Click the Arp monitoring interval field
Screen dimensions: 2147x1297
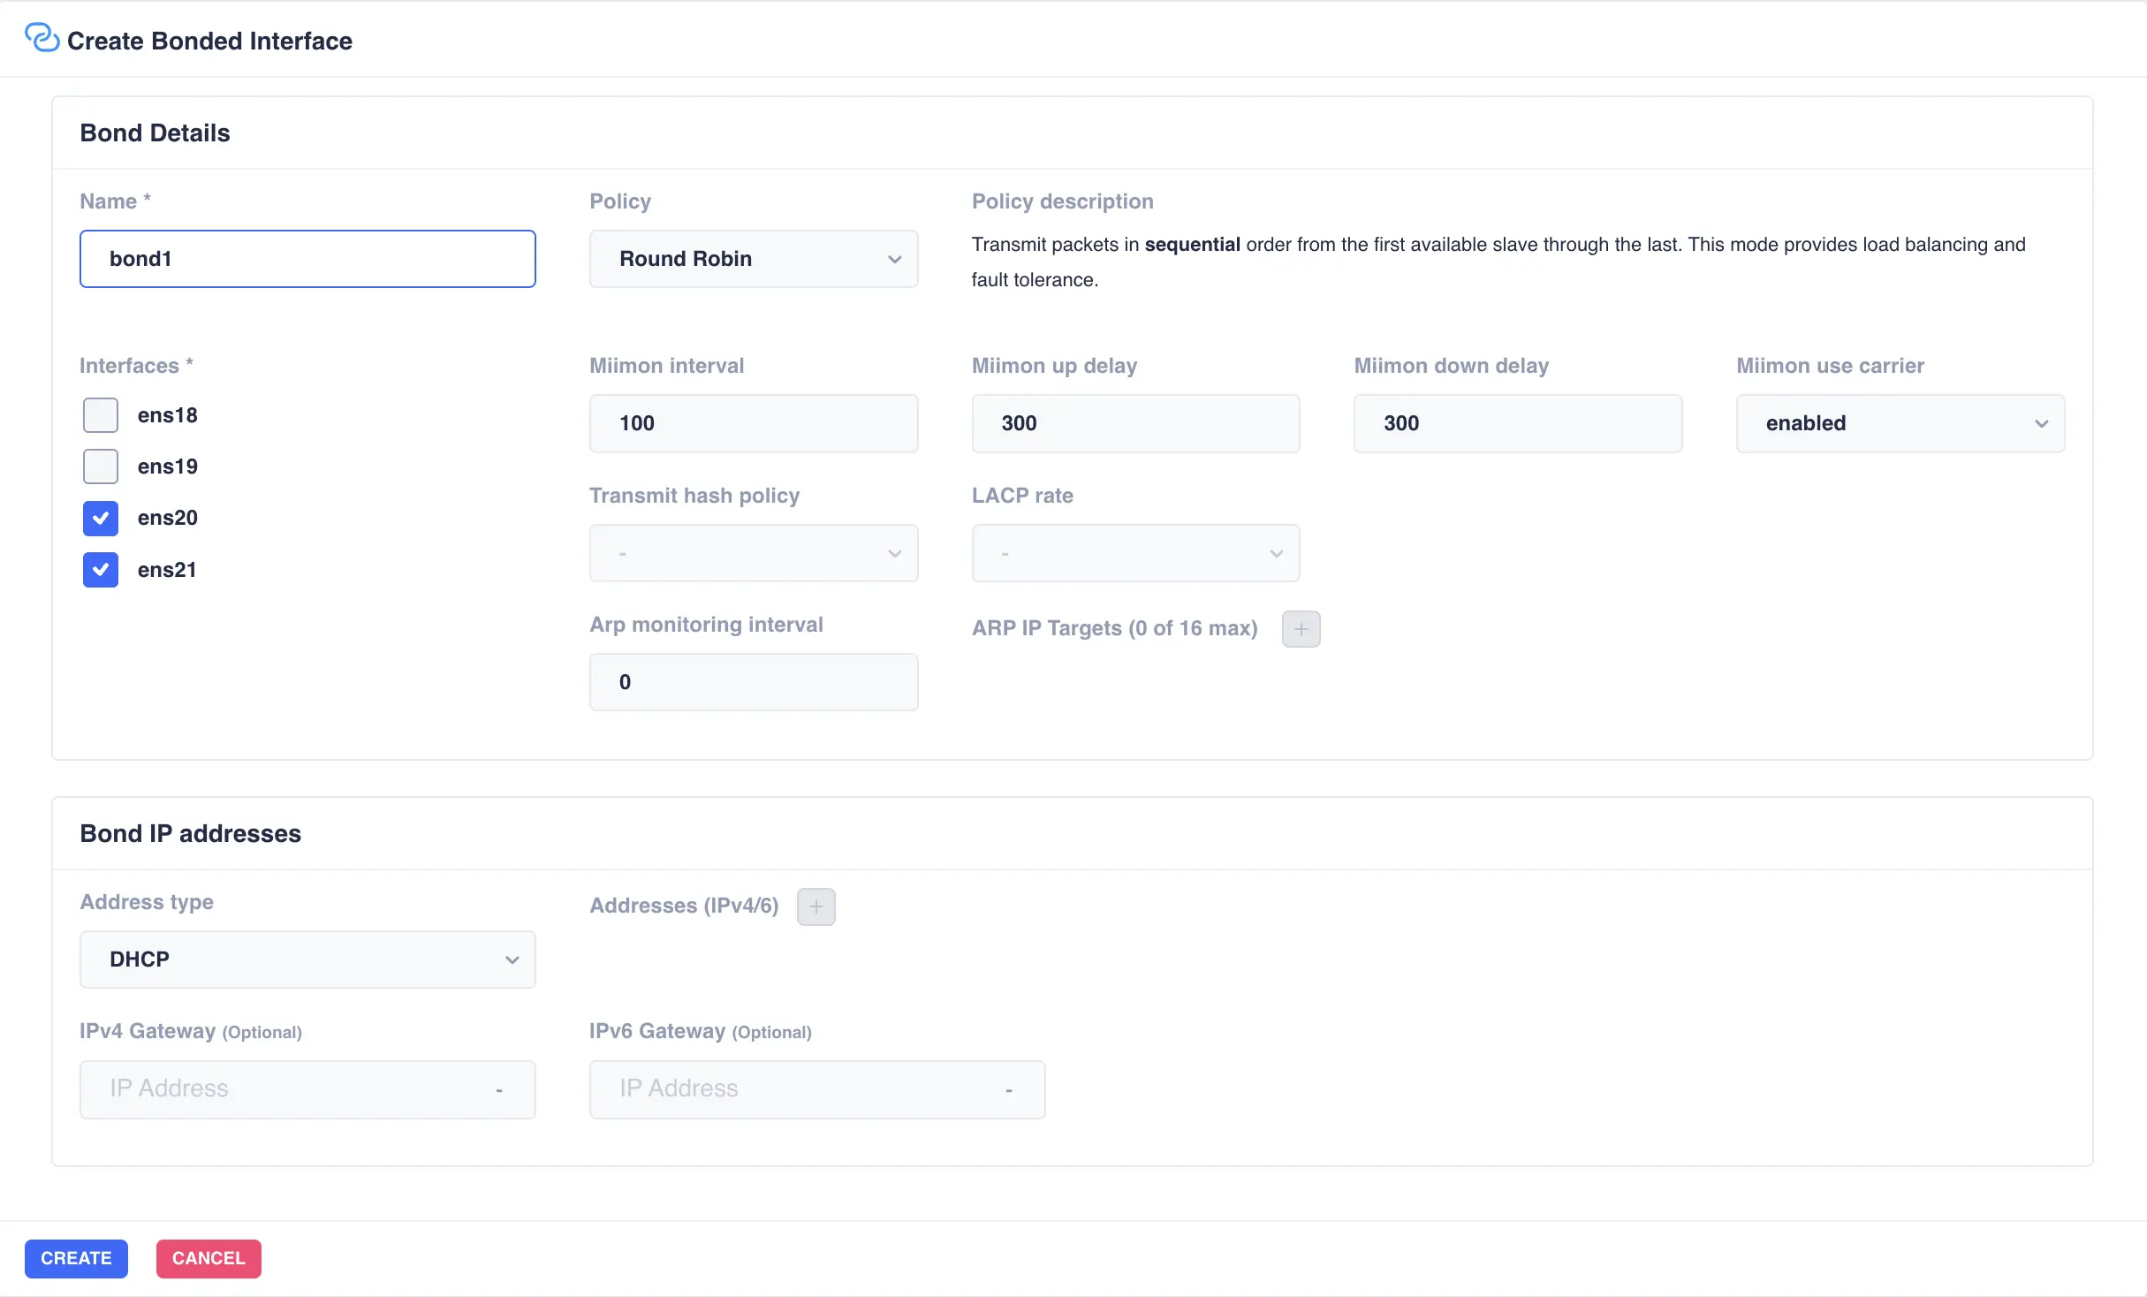pyautogui.click(x=754, y=682)
